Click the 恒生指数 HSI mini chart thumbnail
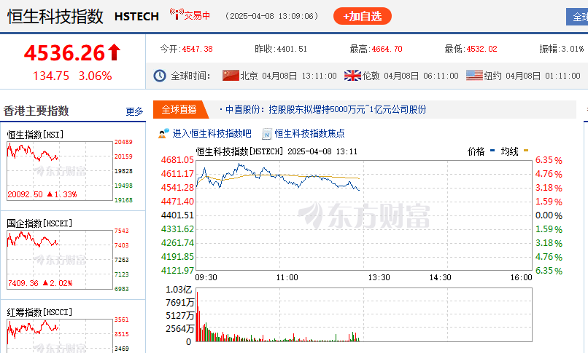The height and width of the screenshot is (353, 588). tap(60, 171)
